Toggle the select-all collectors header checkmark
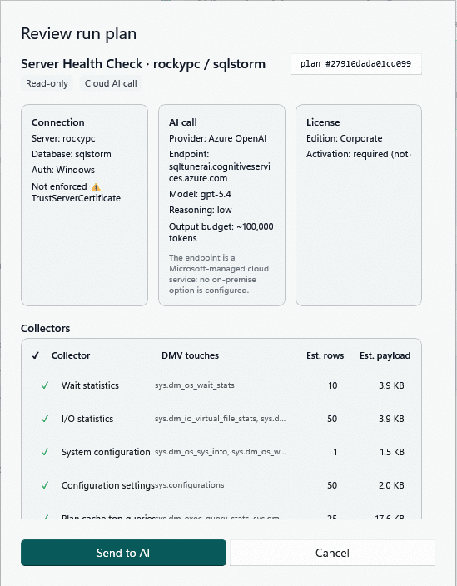 [x=36, y=355]
